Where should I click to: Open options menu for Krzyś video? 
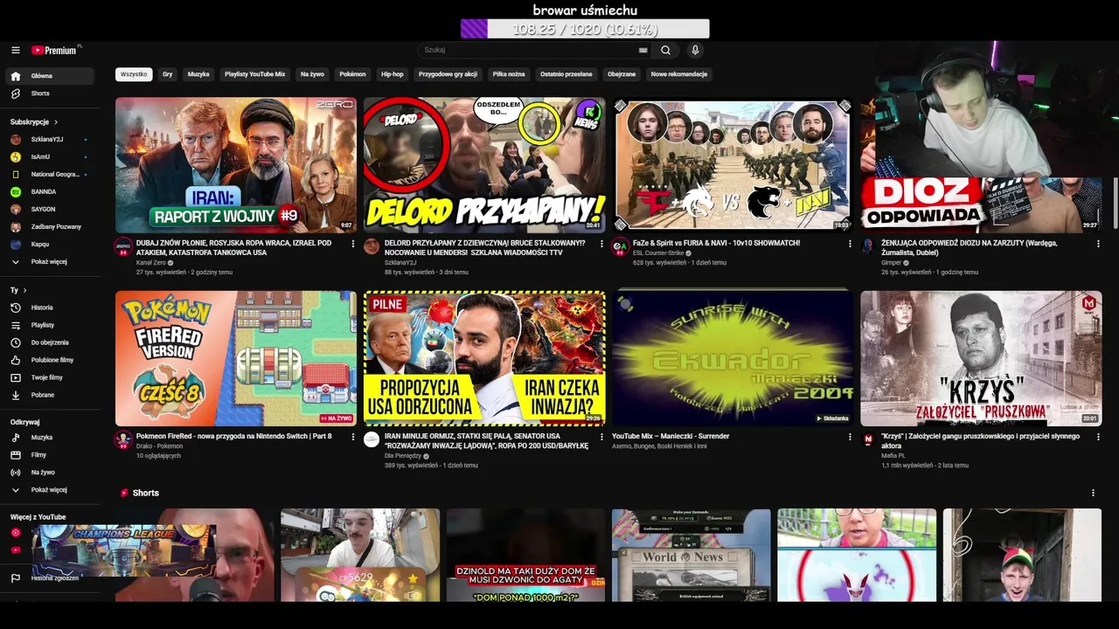(x=1098, y=437)
